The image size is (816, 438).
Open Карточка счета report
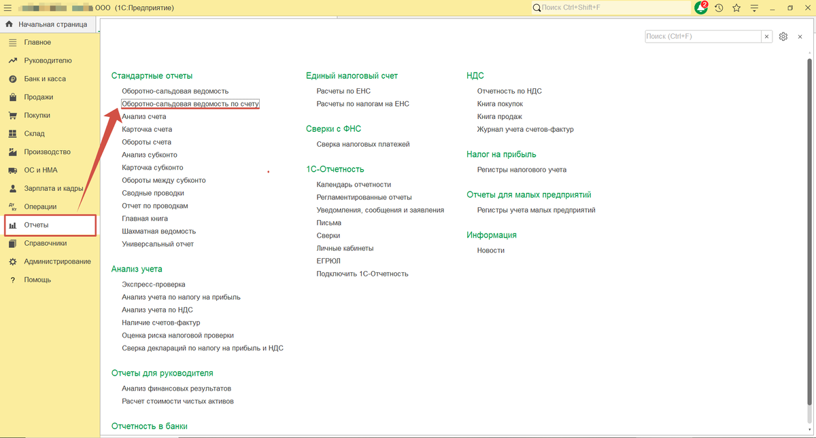(x=147, y=129)
